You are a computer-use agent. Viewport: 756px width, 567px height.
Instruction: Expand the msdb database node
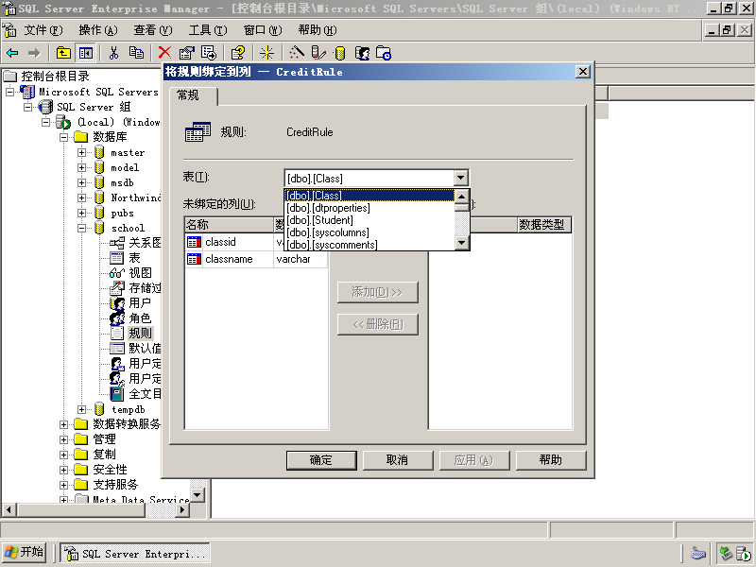tap(82, 183)
